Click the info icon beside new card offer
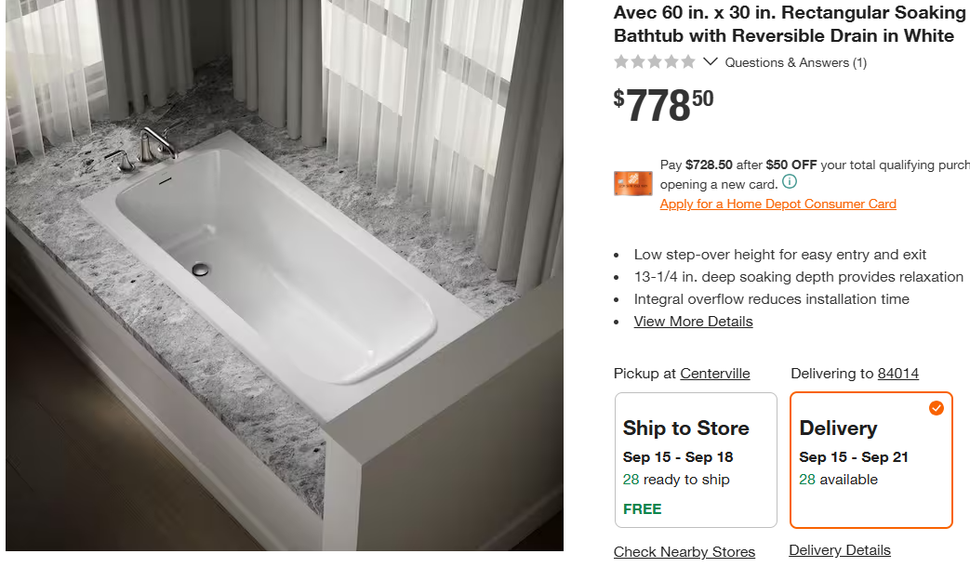This screenshot has width=970, height=567. pyautogui.click(x=790, y=182)
